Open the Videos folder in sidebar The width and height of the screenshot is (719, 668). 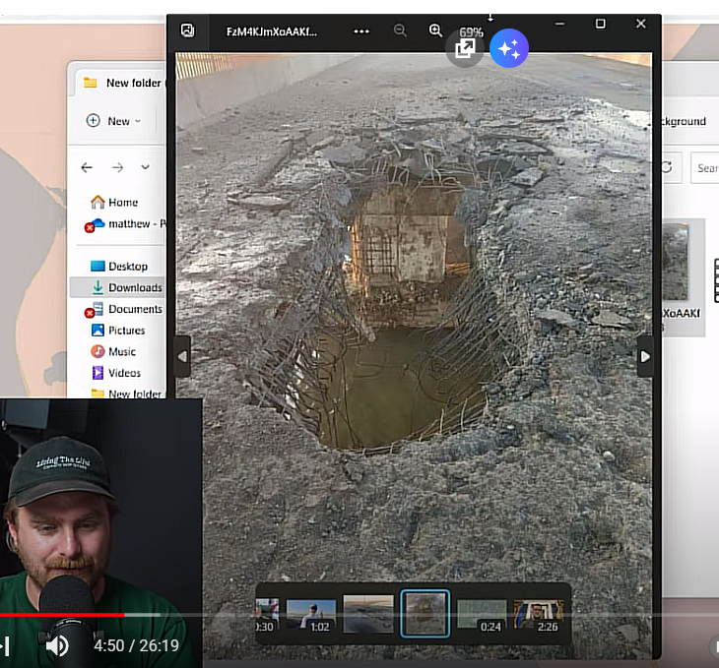(x=124, y=373)
